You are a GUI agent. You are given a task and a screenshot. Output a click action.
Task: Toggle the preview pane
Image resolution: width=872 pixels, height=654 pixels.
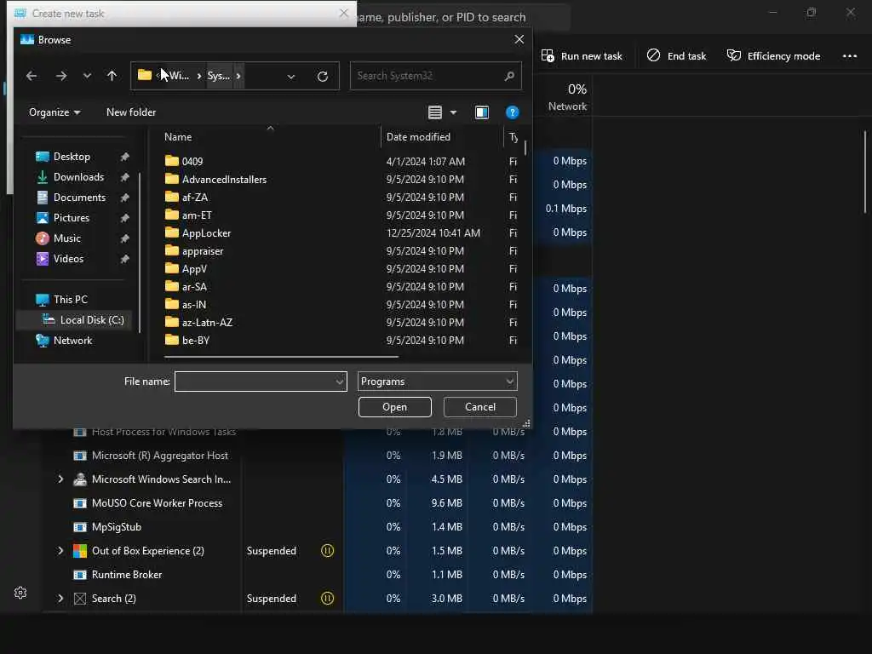coord(482,112)
